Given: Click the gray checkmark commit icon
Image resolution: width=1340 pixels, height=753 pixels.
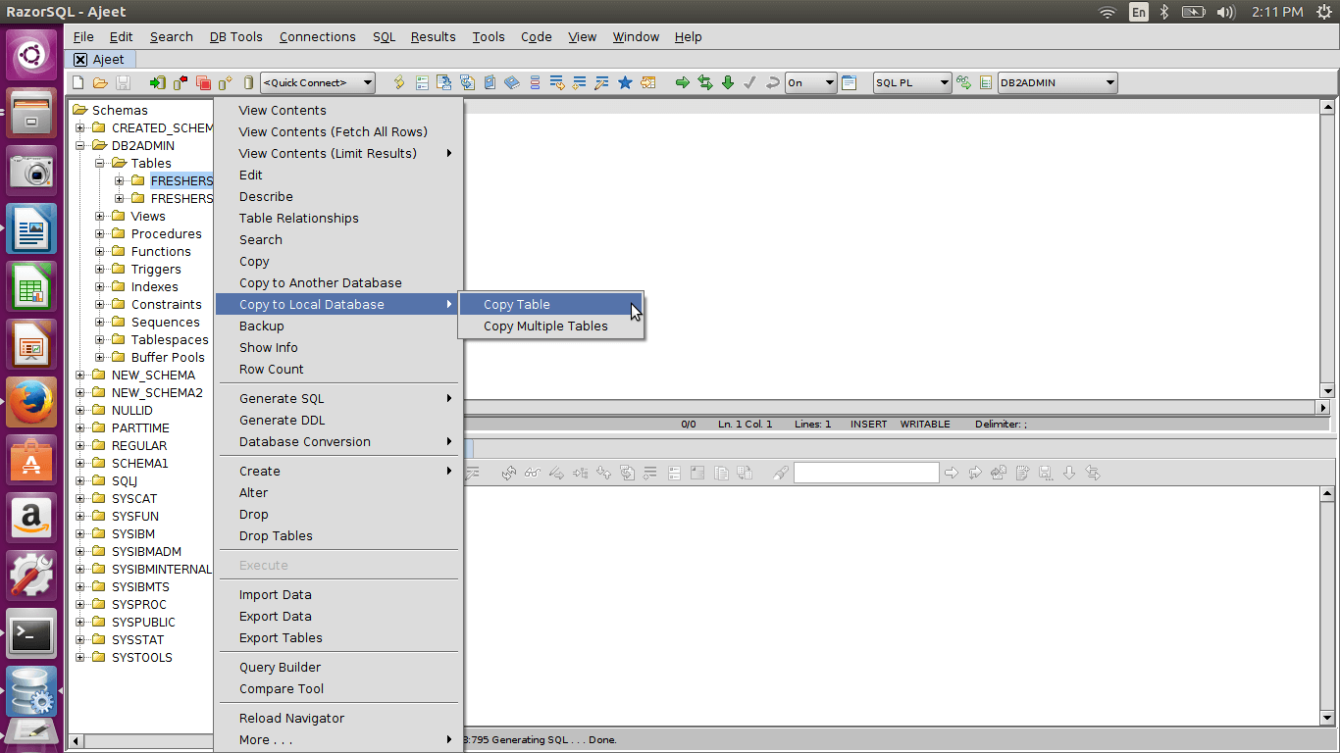Looking at the screenshot, I should [x=750, y=83].
